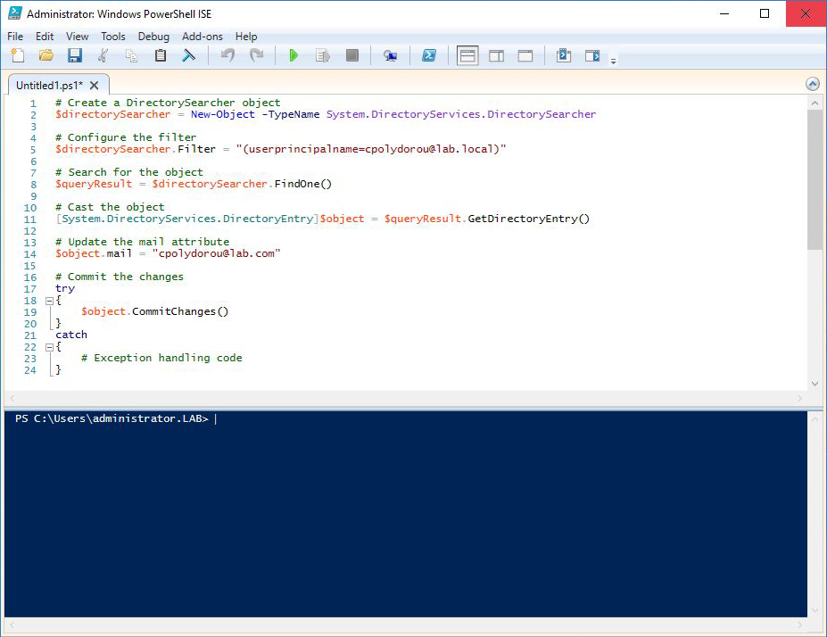Toggle Show Script Pane Maximized layout
Screen dimensions: 827x637
pyautogui.click(x=525, y=54)
